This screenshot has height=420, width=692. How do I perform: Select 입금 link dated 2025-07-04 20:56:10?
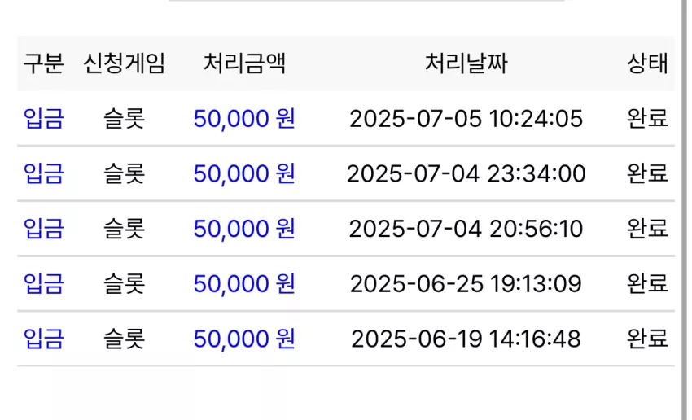pos(43,229)
